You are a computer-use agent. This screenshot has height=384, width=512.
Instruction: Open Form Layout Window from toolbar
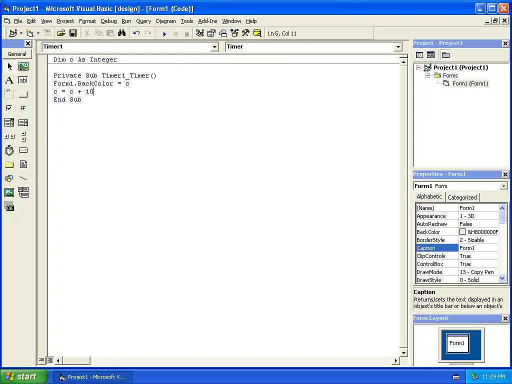[x=223, y=33]
